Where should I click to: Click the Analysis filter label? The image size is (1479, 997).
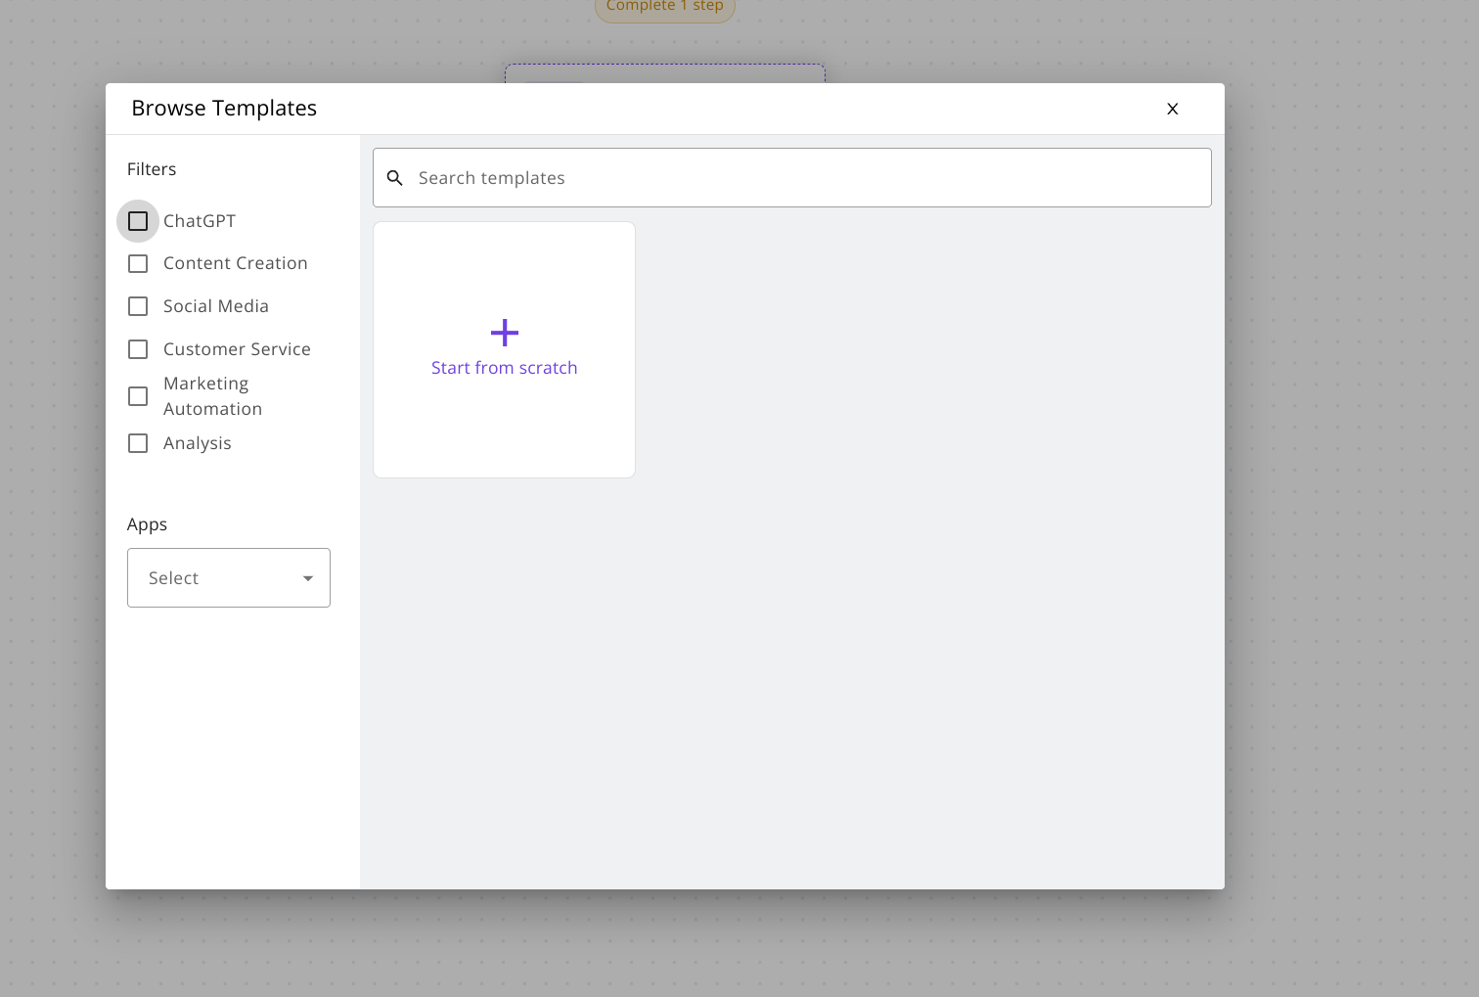click(198, 443)
